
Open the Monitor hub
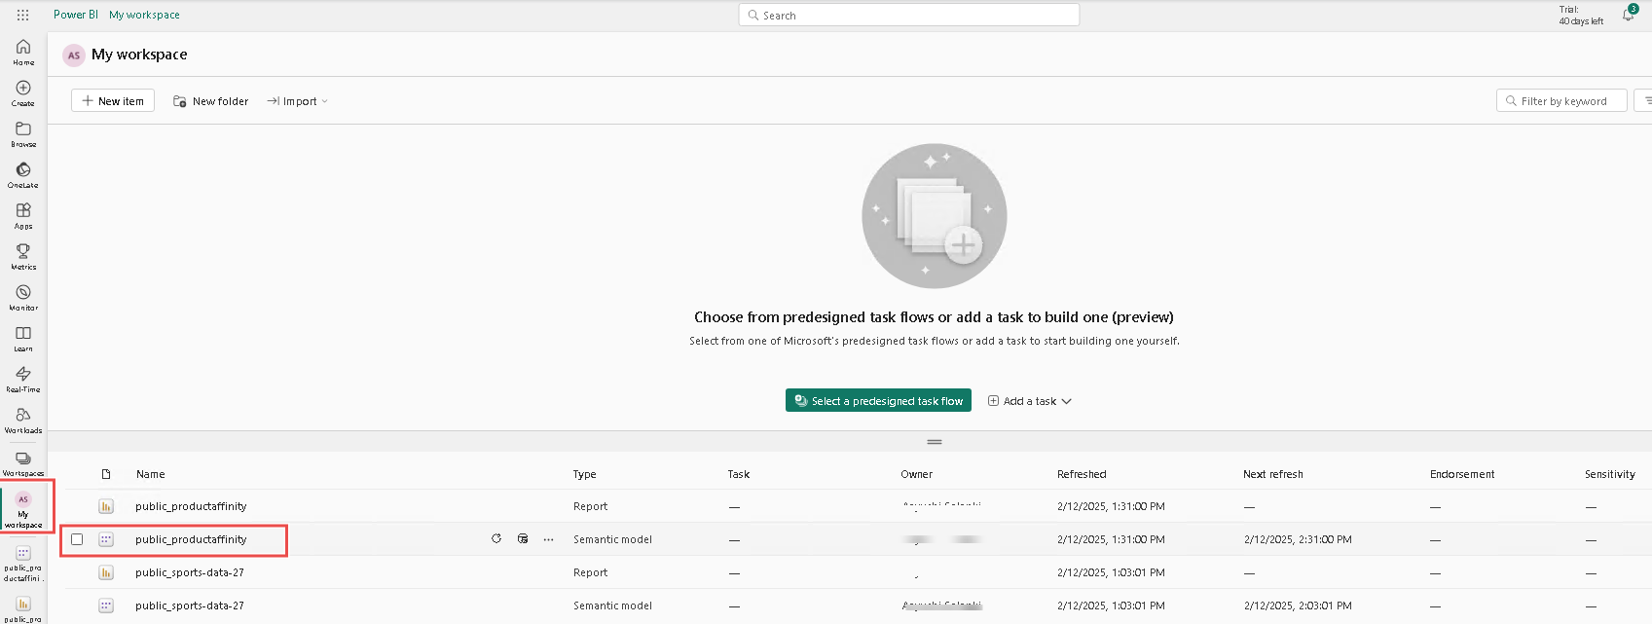pyautogui.click(x=23, y=298)
